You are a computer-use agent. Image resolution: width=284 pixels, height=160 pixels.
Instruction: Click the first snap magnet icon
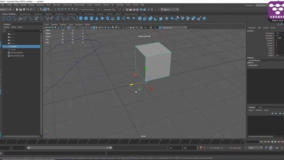click(x=59, y=9)
